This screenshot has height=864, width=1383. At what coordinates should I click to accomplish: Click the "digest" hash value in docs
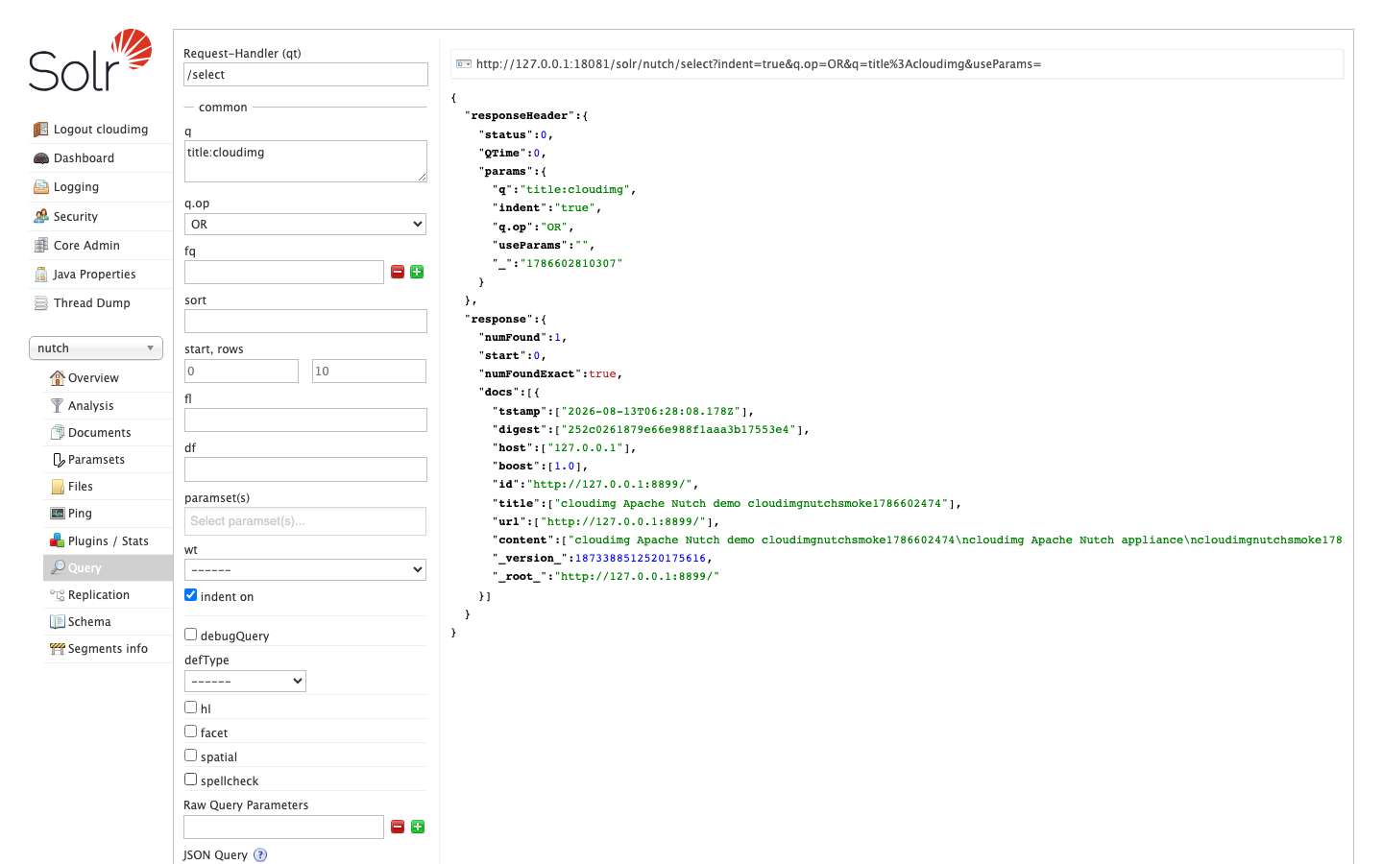679,429
